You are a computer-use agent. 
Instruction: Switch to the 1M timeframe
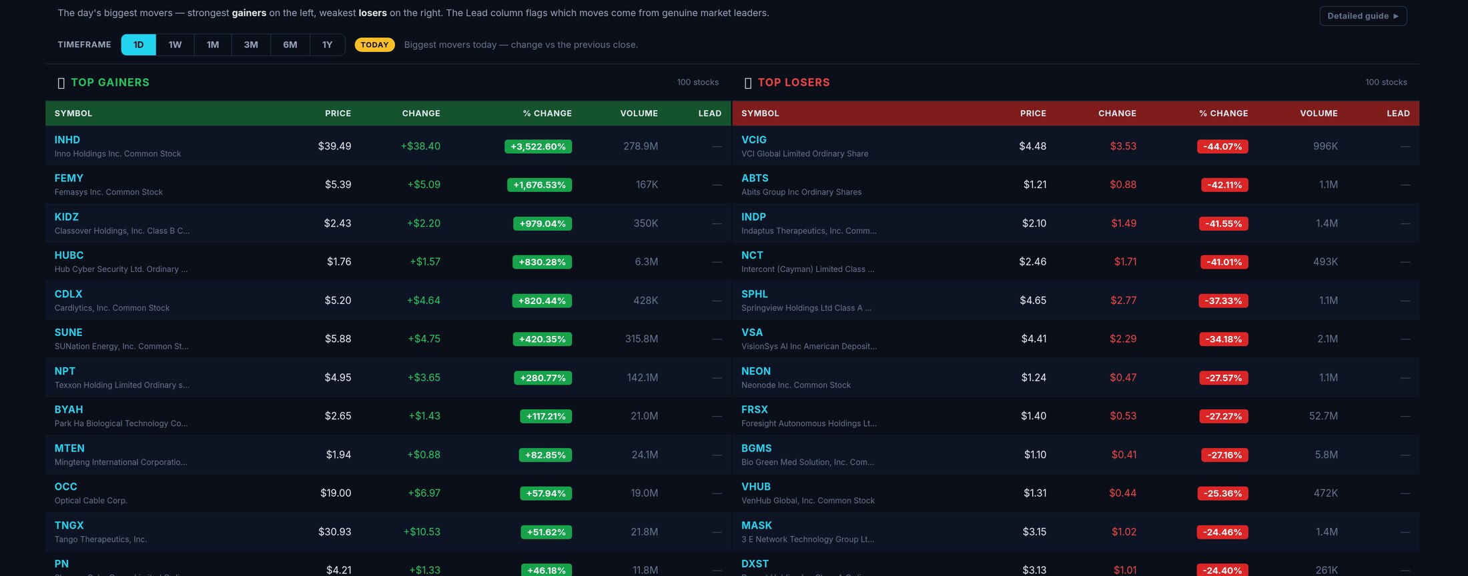tap(213, 45)
